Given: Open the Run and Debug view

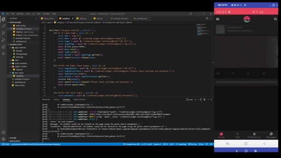Looking at the screenshot, I should (x=4, y=40).
